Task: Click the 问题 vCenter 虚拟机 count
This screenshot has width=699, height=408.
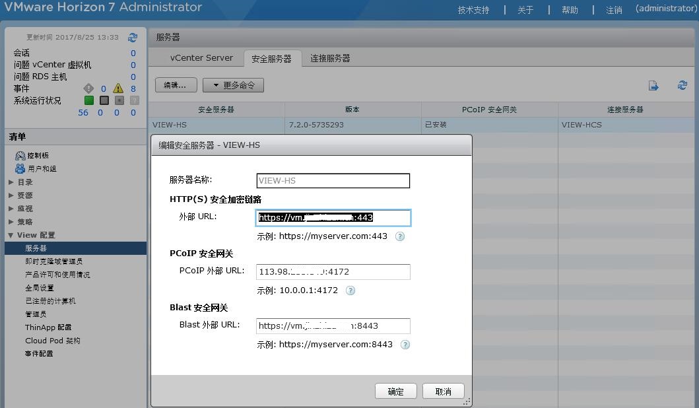Action: [133, 65]
